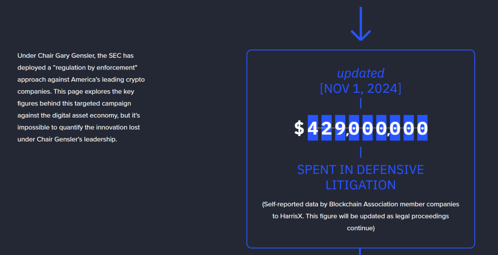
Task: Click the [NOV 1, 2024] date
Action: click(360, 88)
